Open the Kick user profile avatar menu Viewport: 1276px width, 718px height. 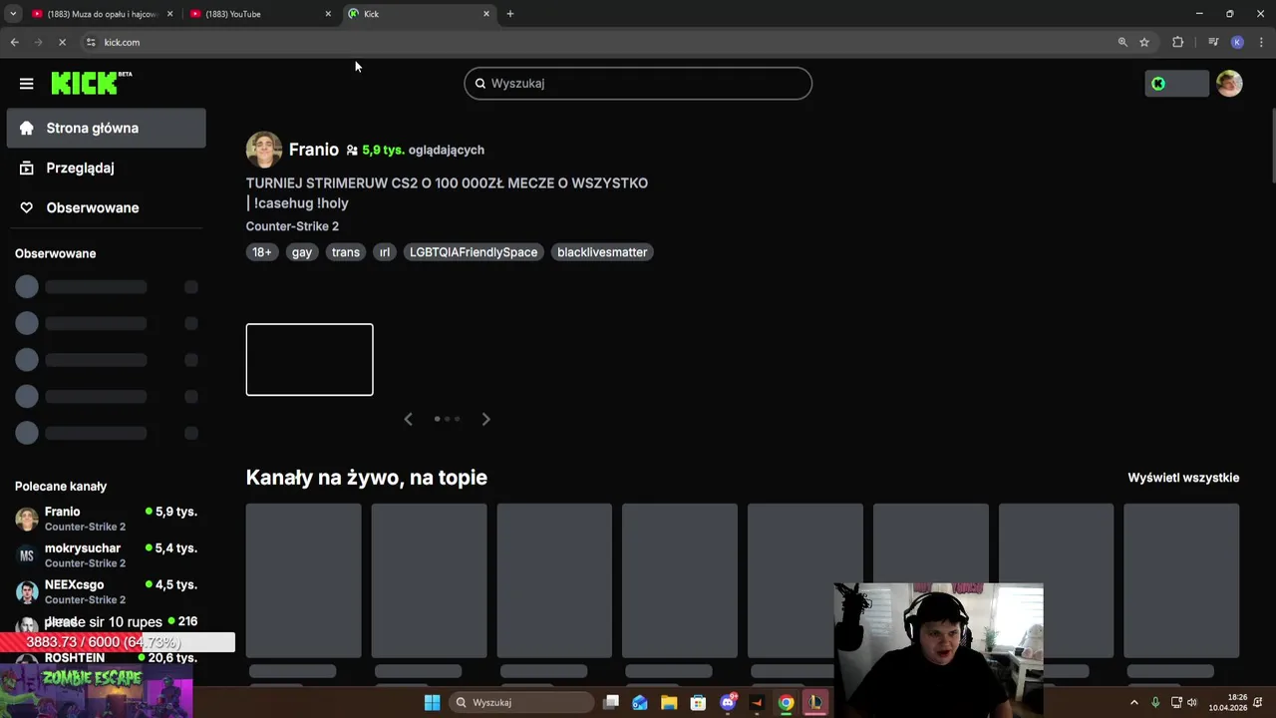1229,84
